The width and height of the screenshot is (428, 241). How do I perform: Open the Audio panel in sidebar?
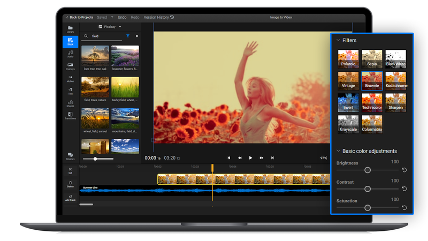coord(70,54)
